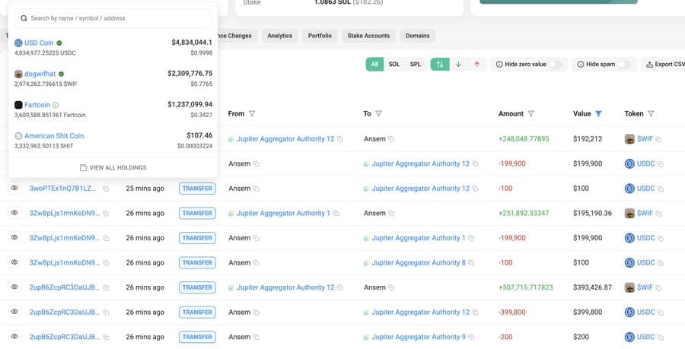685x349 pixels.
Task: Enable the Hide spam switch
Action: (x=623, y=65)
